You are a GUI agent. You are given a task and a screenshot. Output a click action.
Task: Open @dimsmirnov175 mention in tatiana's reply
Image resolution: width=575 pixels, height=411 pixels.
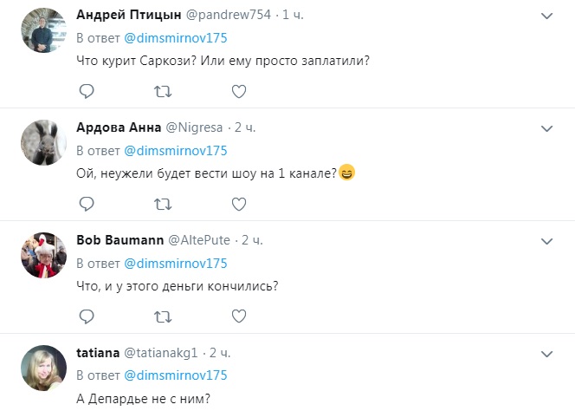(x=176, y=375)
